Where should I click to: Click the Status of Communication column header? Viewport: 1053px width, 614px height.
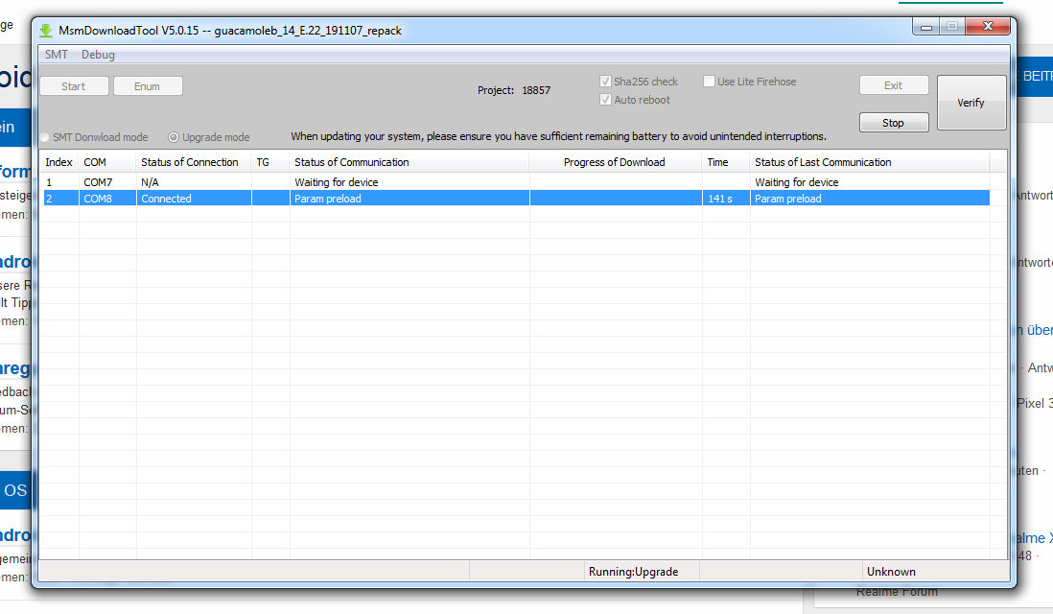pos(409,162)
